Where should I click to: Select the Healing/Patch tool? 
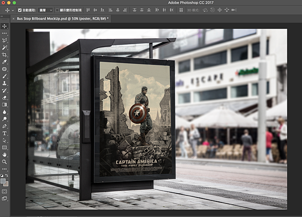coord(5,69)
